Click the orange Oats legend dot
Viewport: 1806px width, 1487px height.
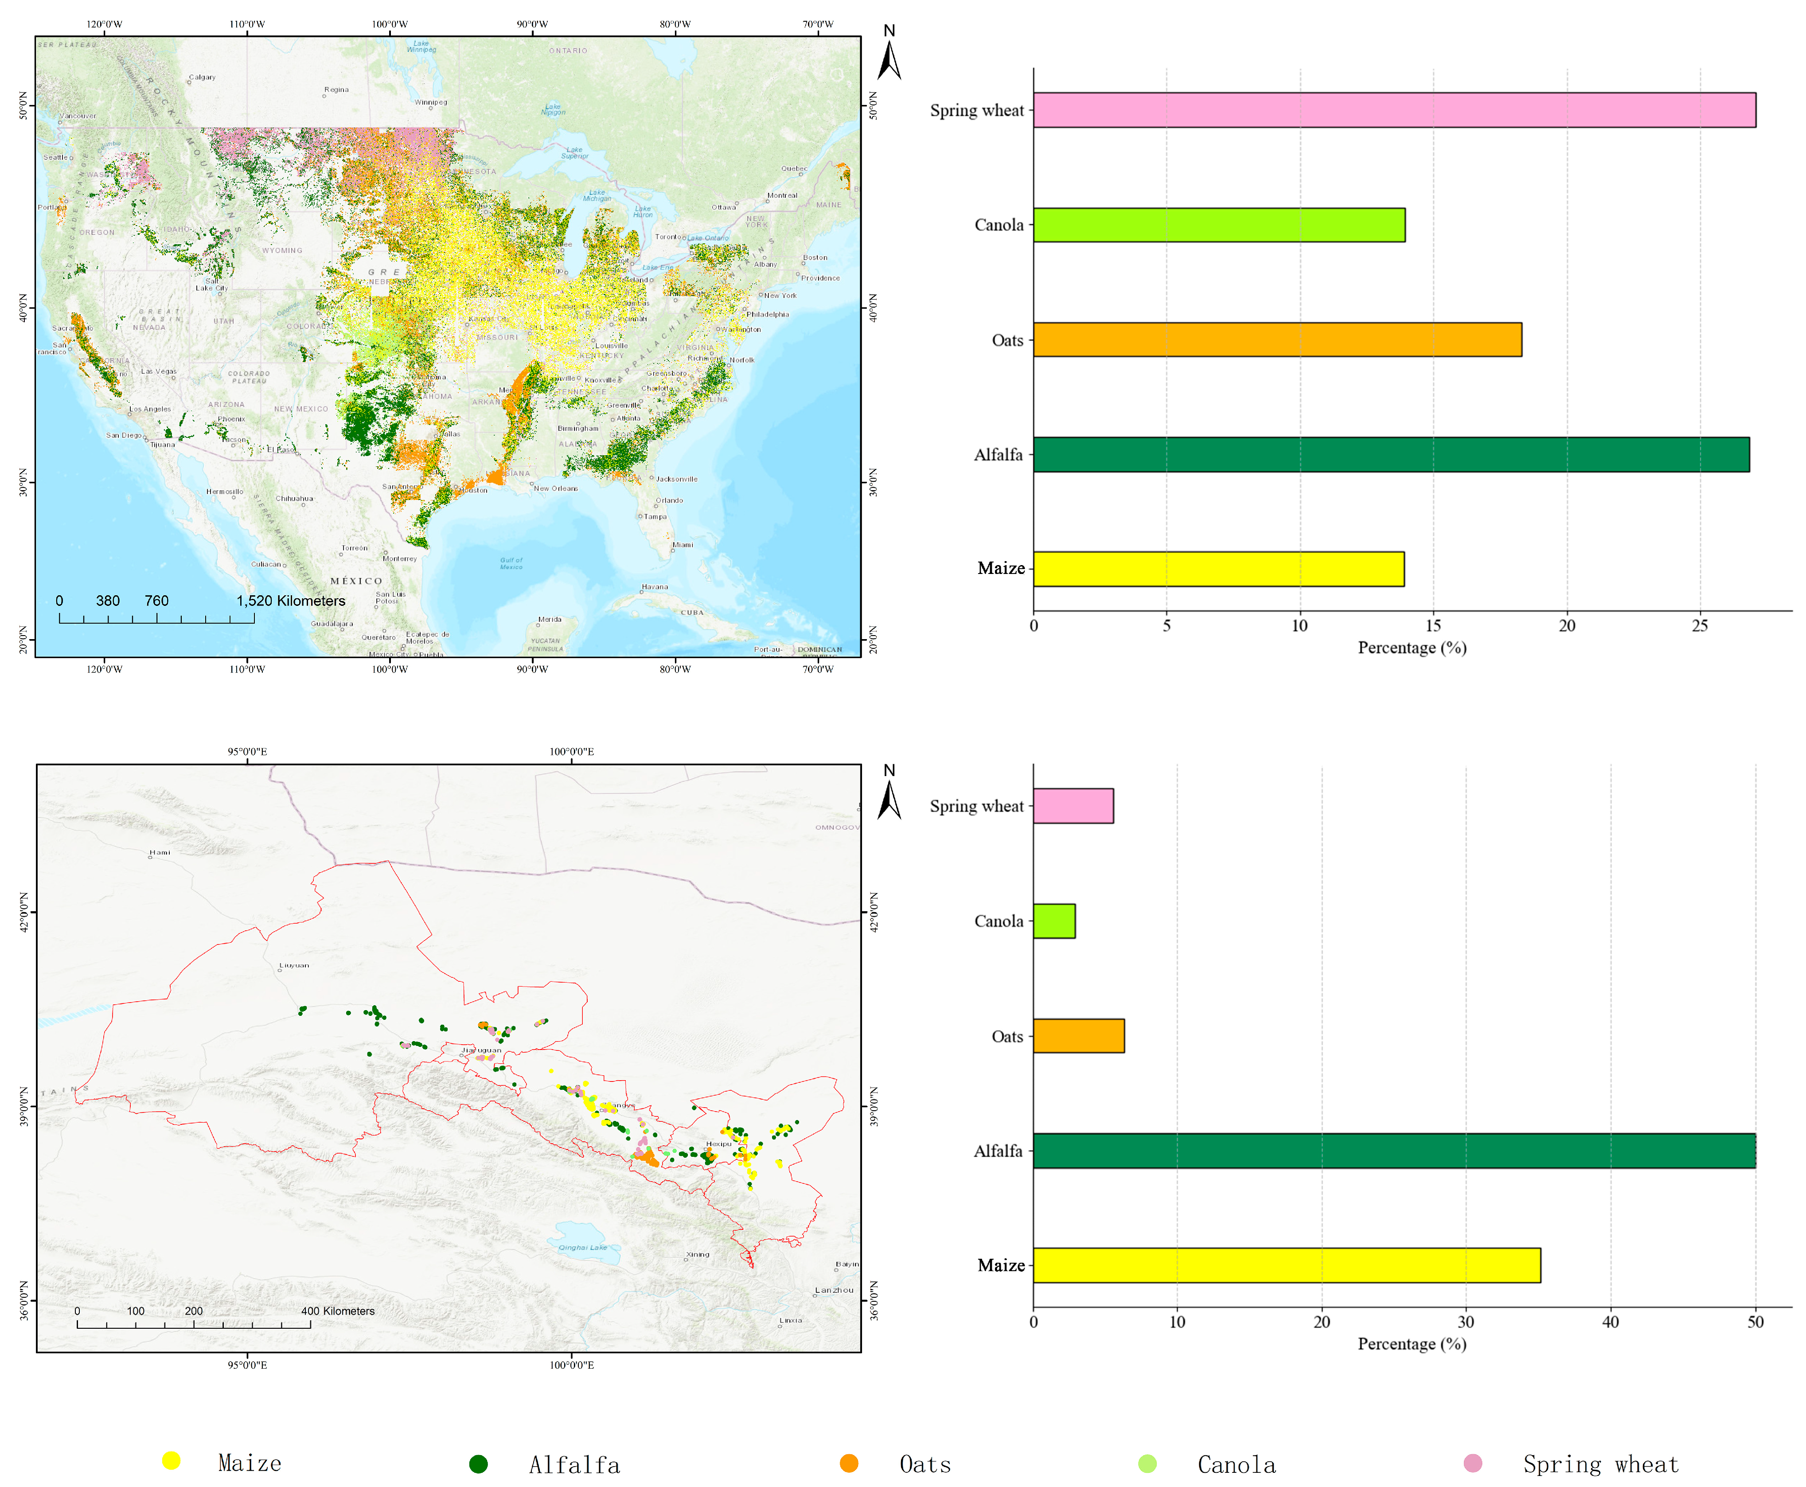(x=849, y=1463)
